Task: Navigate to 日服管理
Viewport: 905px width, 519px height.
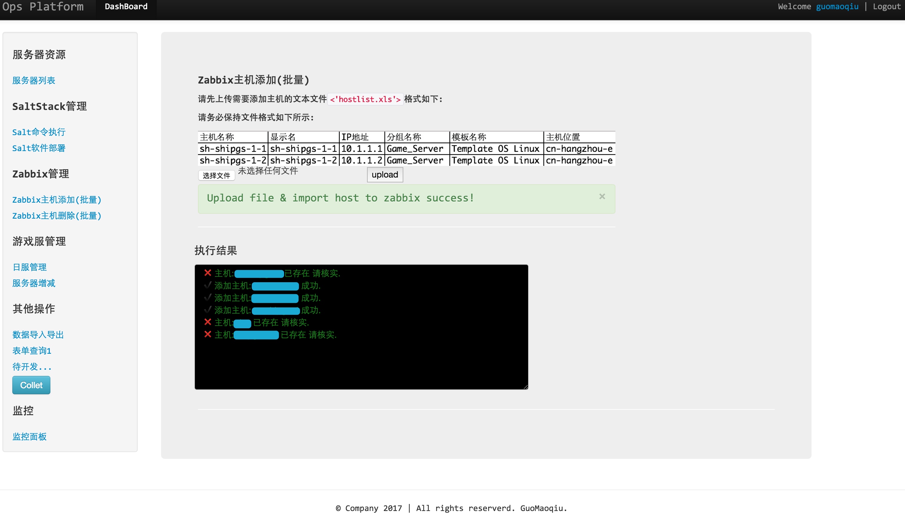Action: [x=30, y=267]
